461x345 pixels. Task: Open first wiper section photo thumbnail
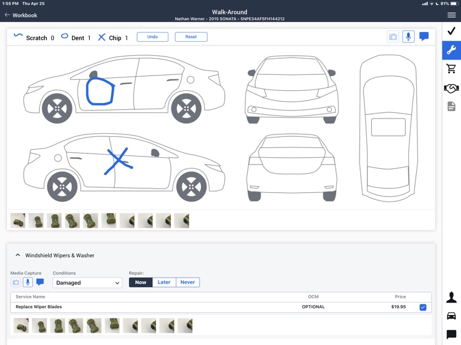[21, 325]
